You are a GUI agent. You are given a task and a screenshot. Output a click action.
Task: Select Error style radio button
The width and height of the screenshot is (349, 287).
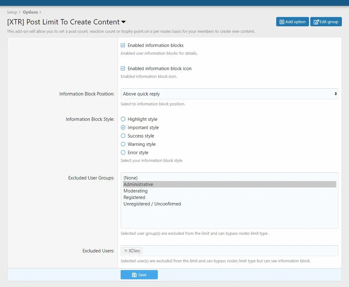pos(123,153)
